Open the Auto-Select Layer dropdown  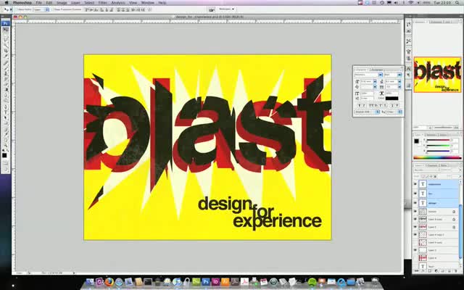pyautogui.click(x=41, y=9)
